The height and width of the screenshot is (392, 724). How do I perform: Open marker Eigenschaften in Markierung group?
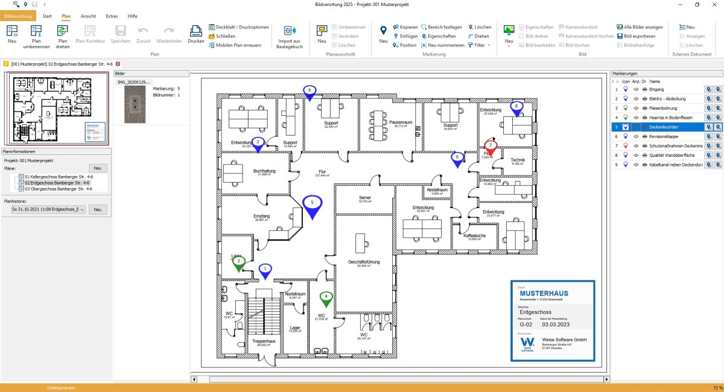pos(439,36)
